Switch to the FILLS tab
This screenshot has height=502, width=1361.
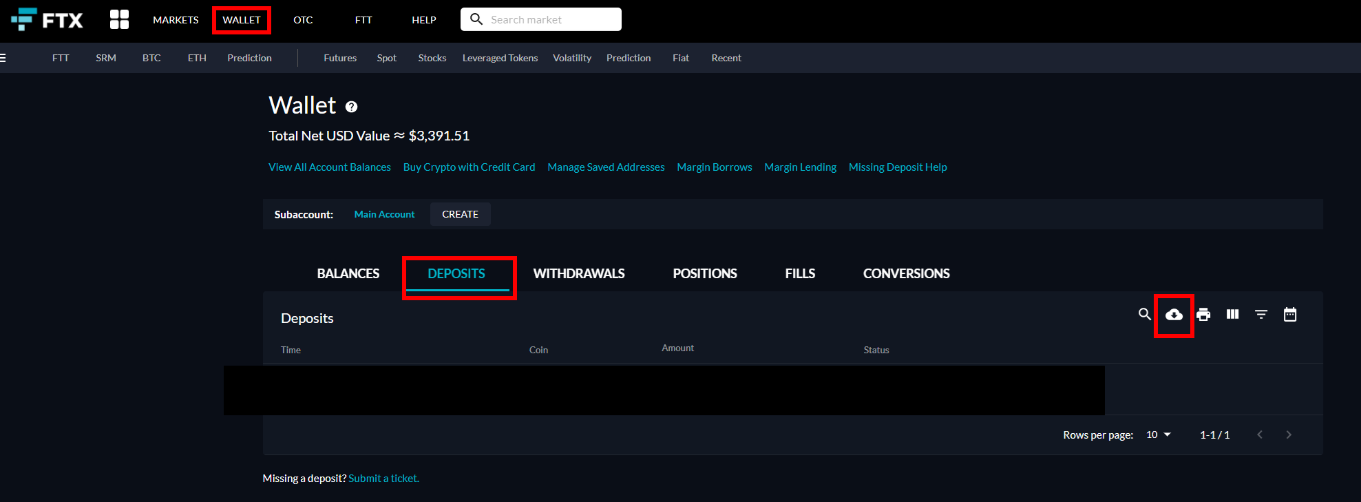(x=800, y=273)
